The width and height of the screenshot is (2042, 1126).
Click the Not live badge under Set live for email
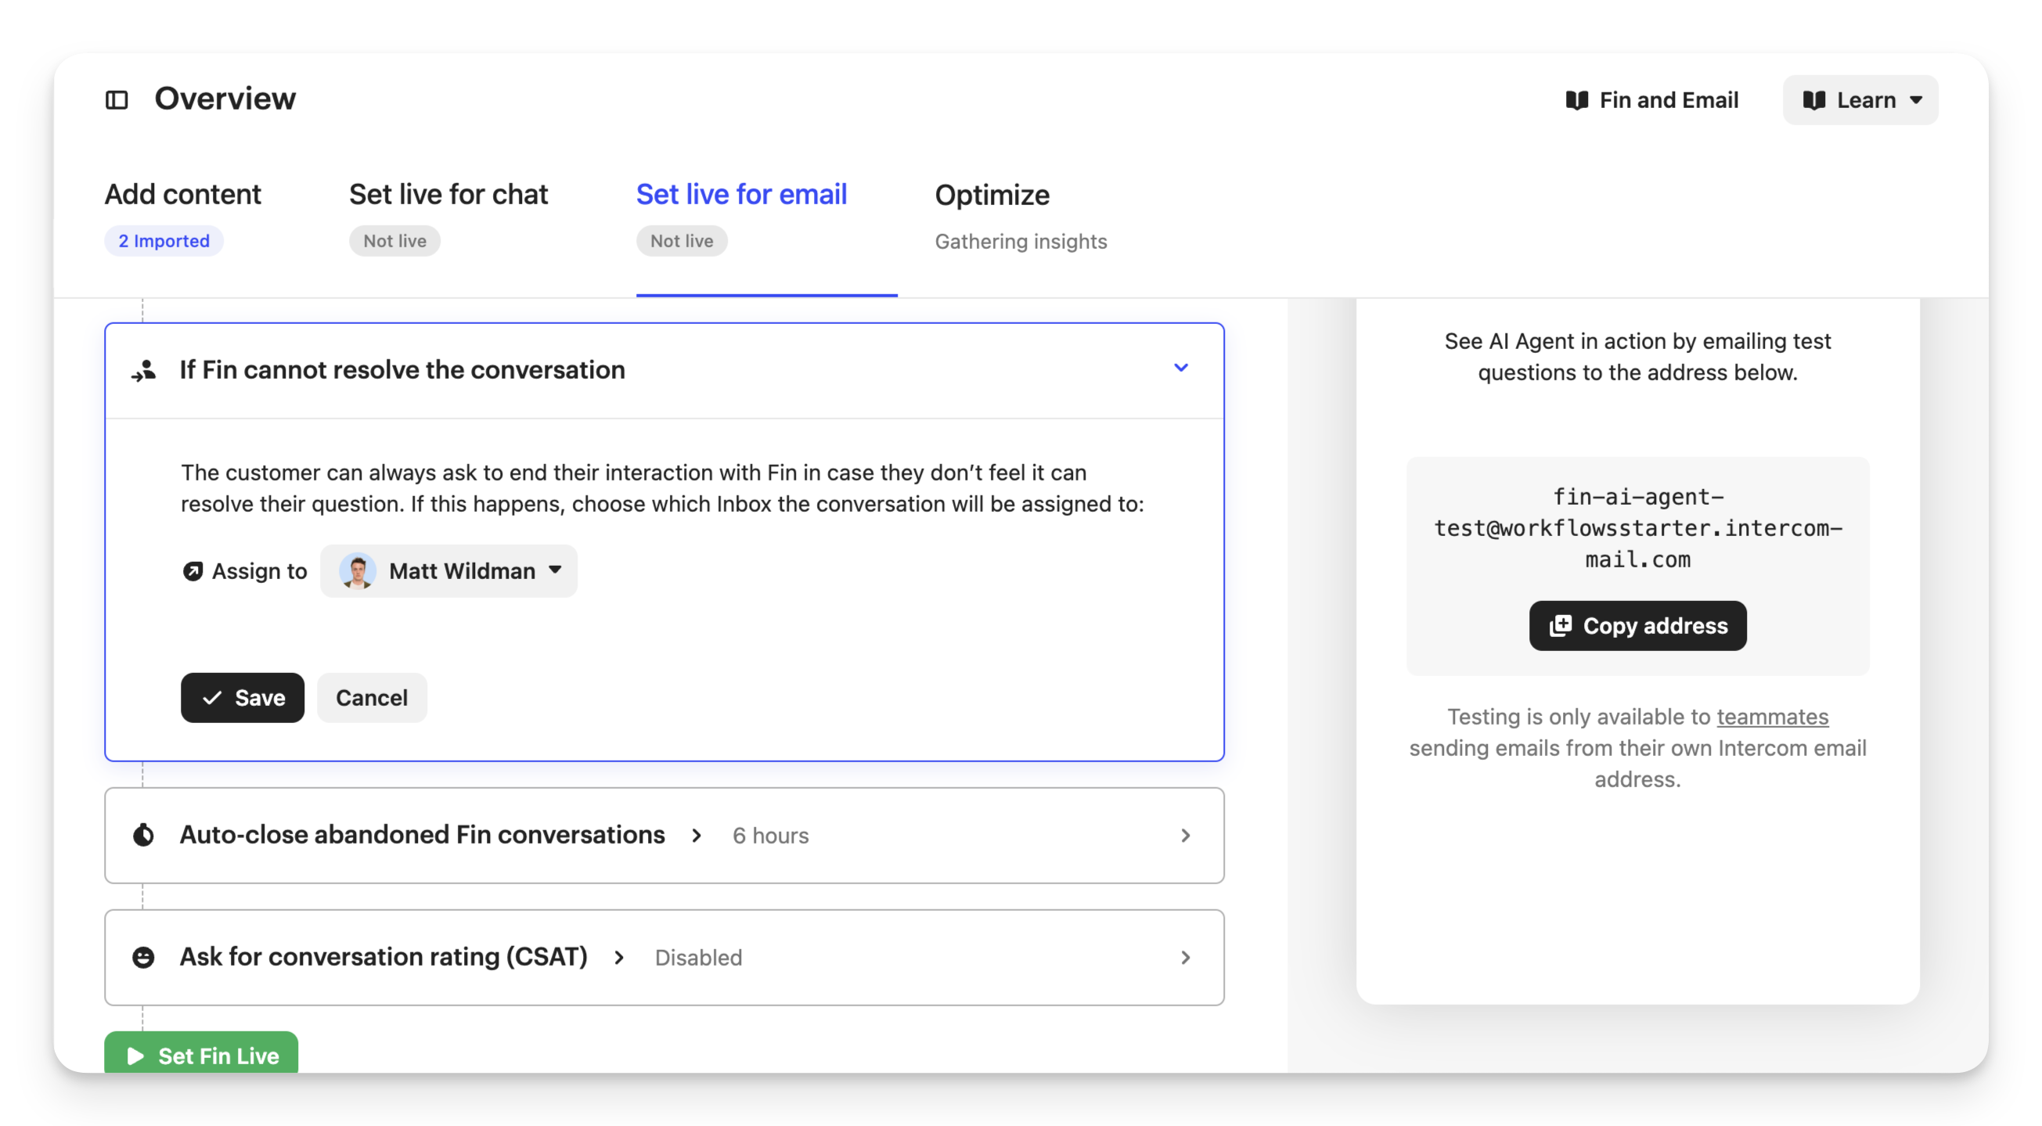[x=682, y=241]
